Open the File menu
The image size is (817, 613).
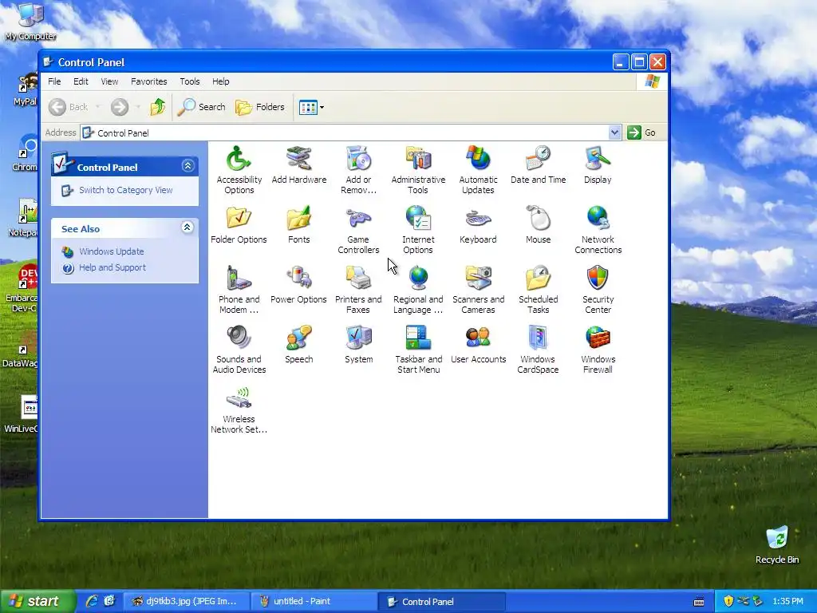click(x=54, y=81)
